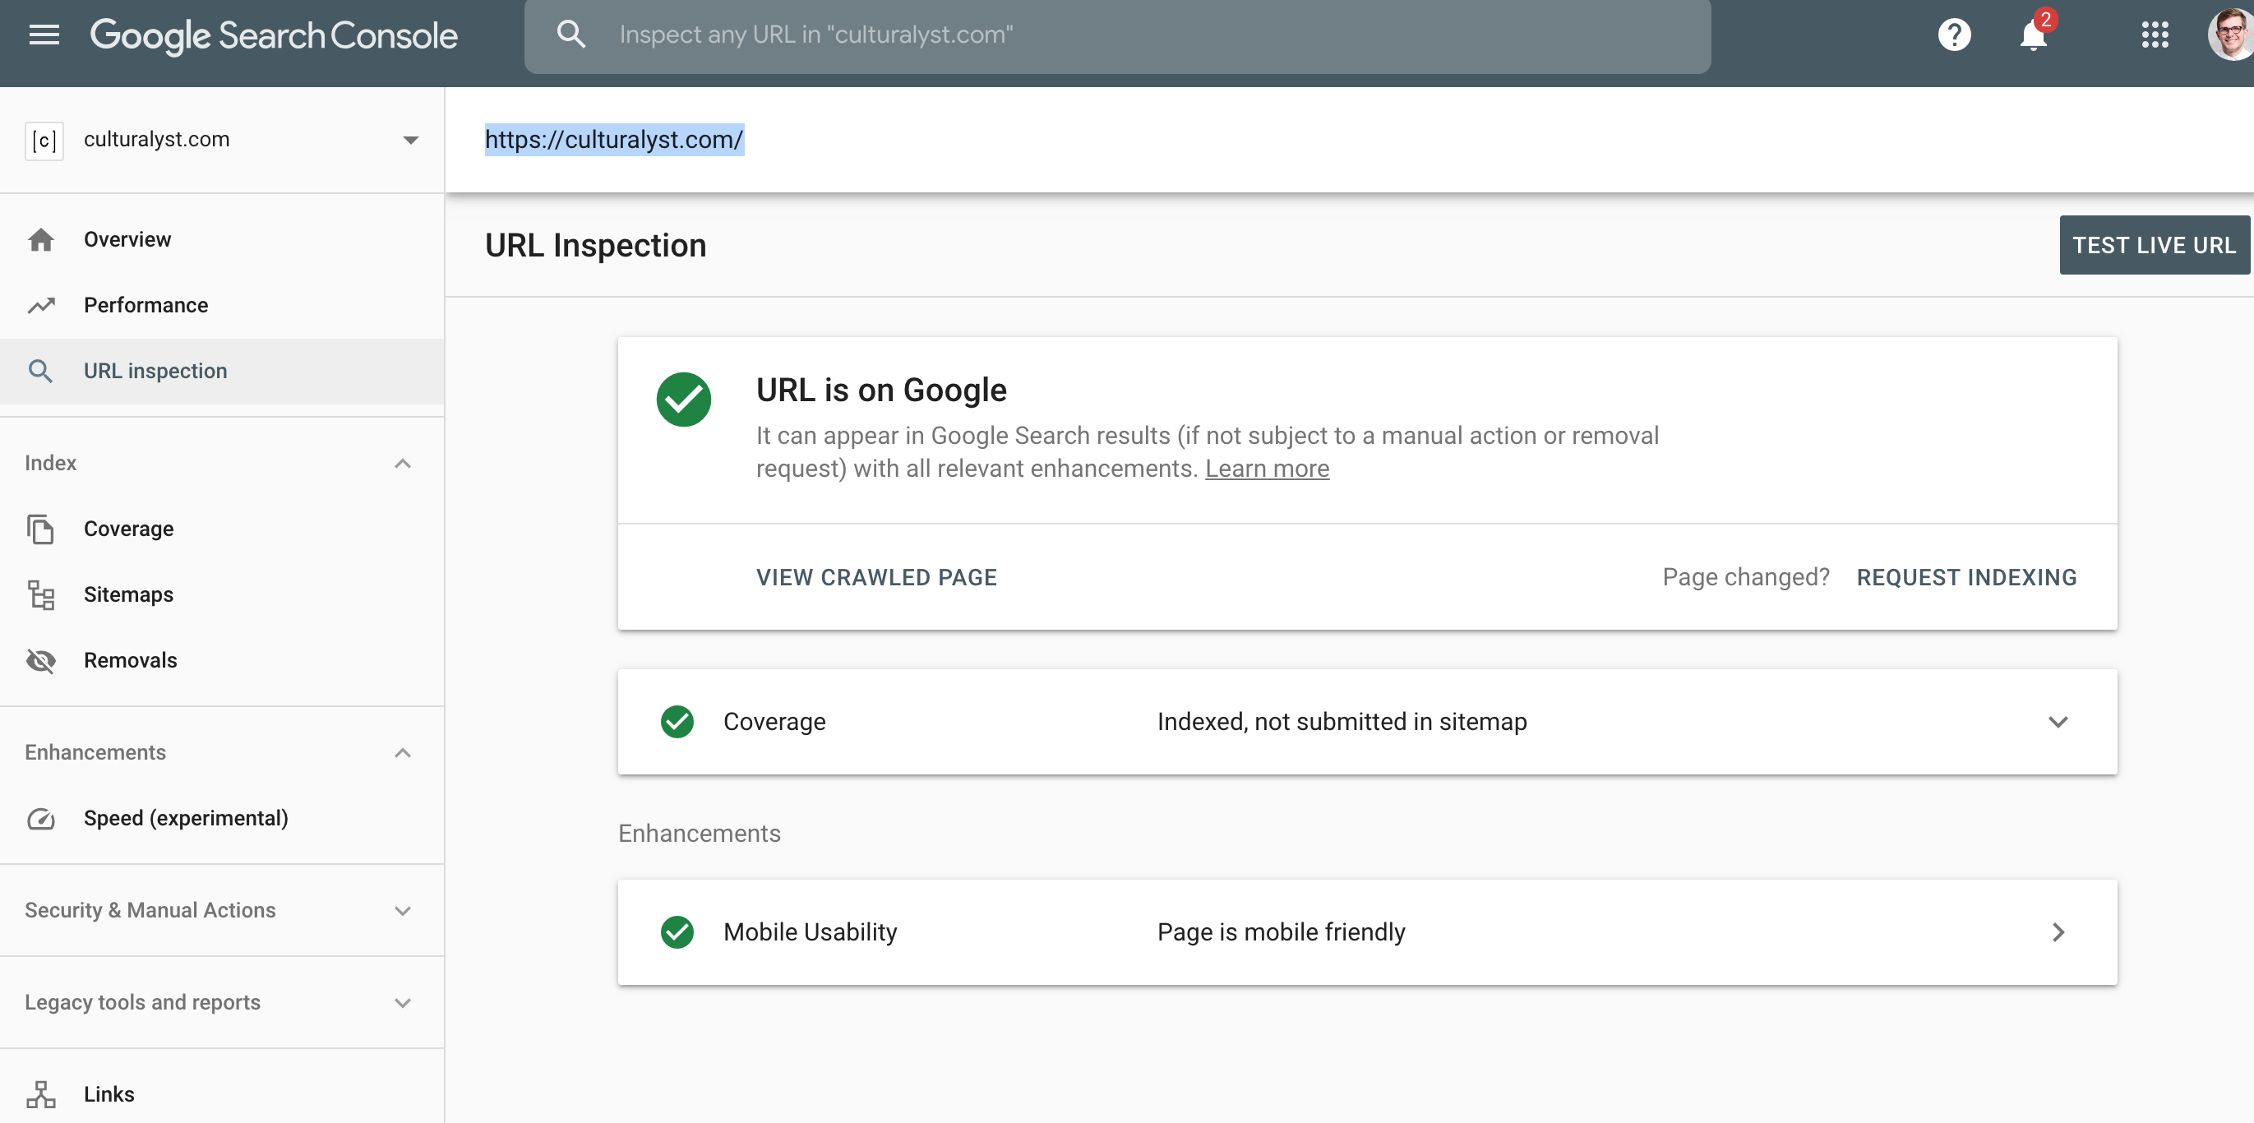Open the culturalyst.com property dropdown
The width and height of the screenshot is (2254, 1123).
[410, 140]
